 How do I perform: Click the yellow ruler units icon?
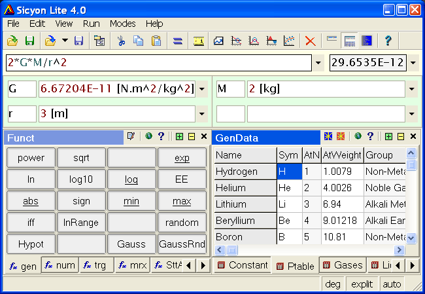click(199, 41)
